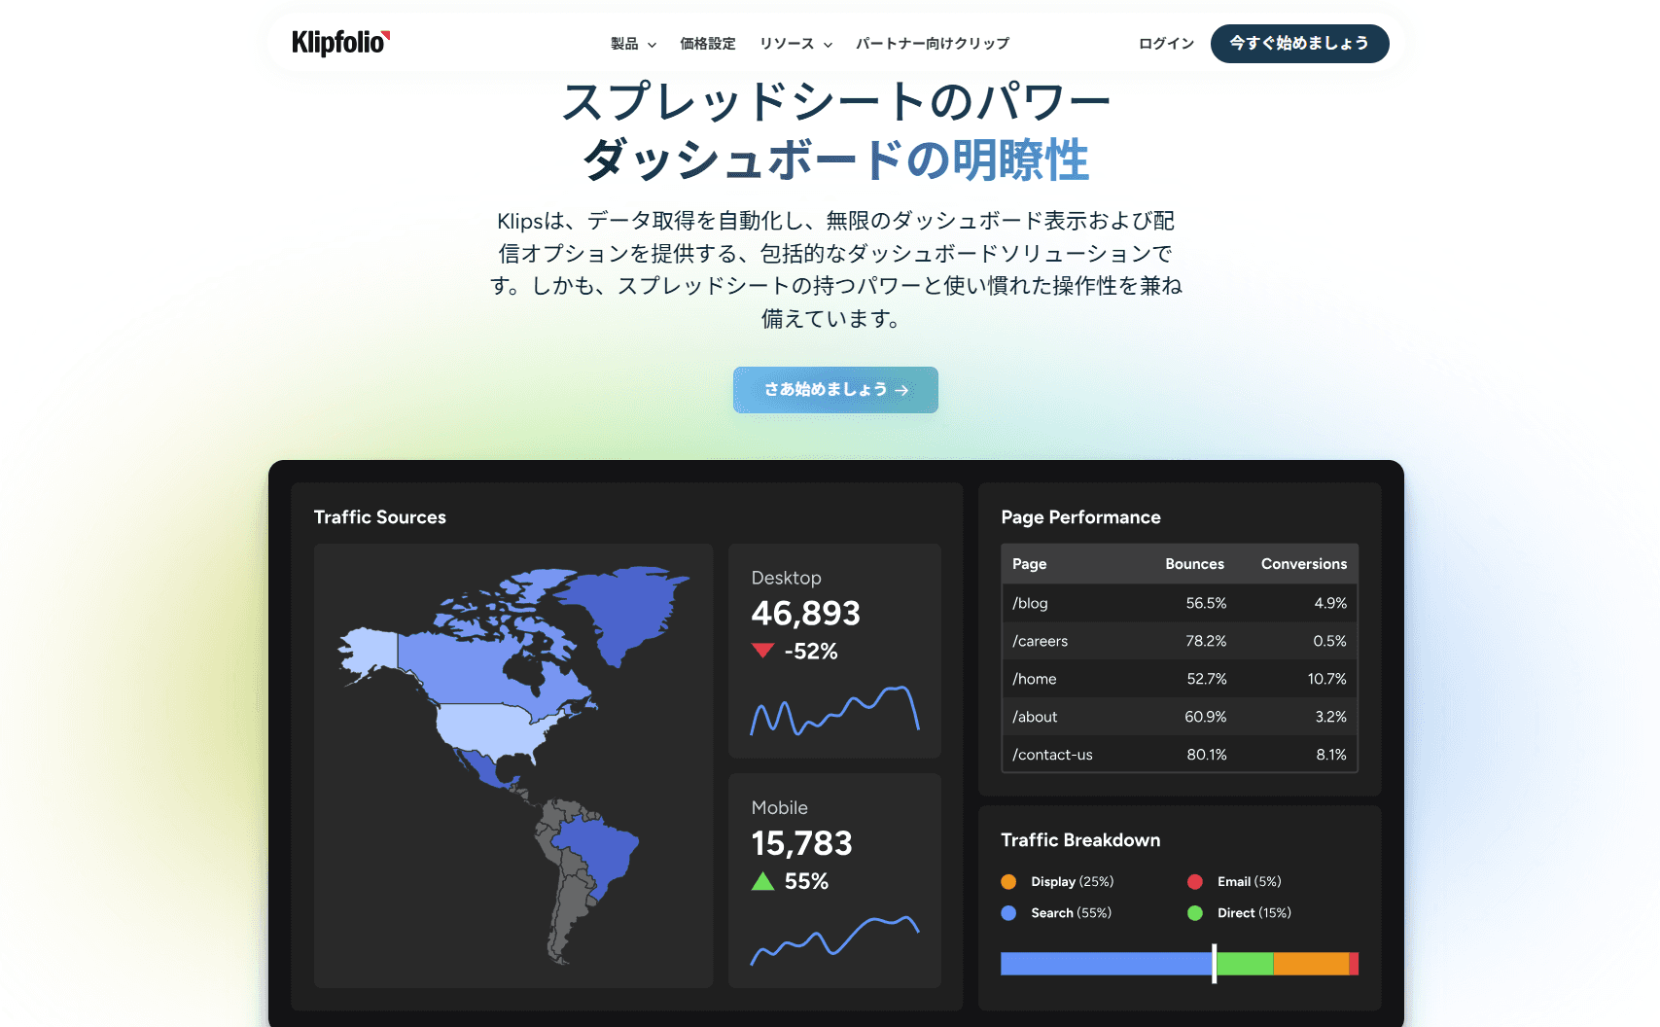Click the red Email legend dot
The height and width of the screenshot is (1027, 1660).
point(1195,882)
